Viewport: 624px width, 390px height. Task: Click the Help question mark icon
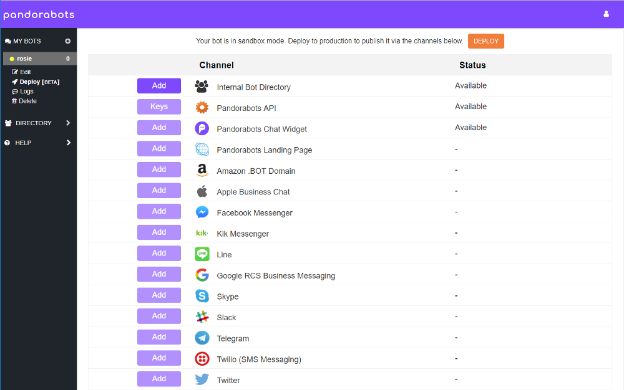click(7, 143)
